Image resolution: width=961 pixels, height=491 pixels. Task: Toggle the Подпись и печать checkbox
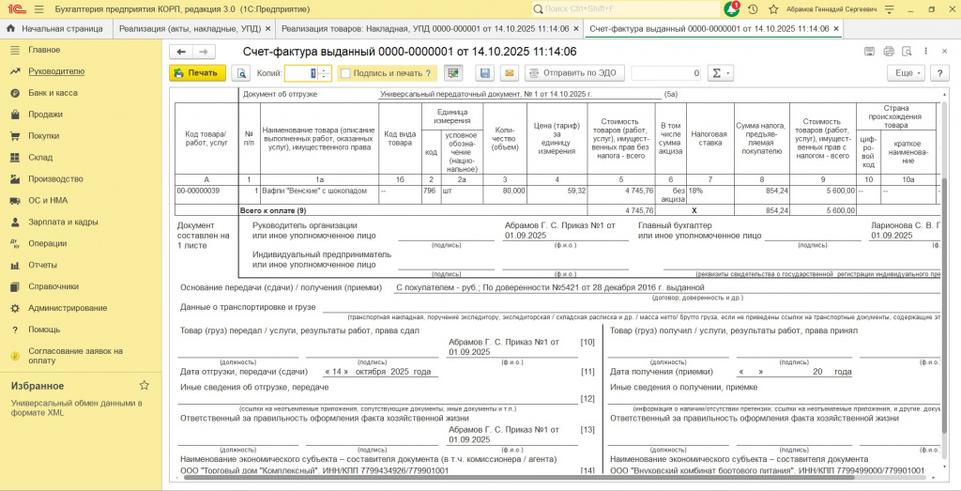point(345,73)
